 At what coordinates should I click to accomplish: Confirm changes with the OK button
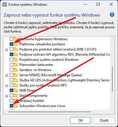80,120
